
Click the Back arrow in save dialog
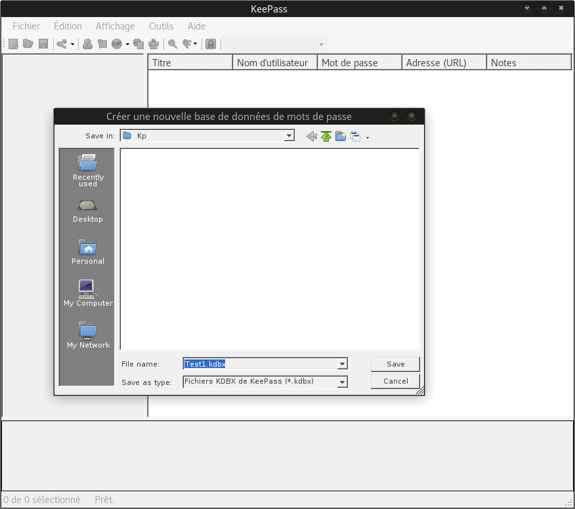coord(312,136)
